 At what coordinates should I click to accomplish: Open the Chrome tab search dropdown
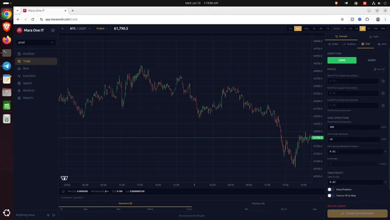click(x=17, y=10)
